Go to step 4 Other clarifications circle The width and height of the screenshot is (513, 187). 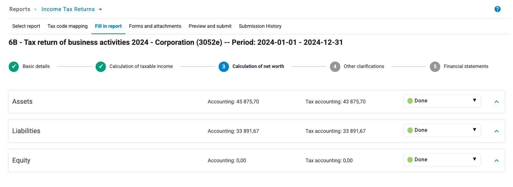(335, 67)
